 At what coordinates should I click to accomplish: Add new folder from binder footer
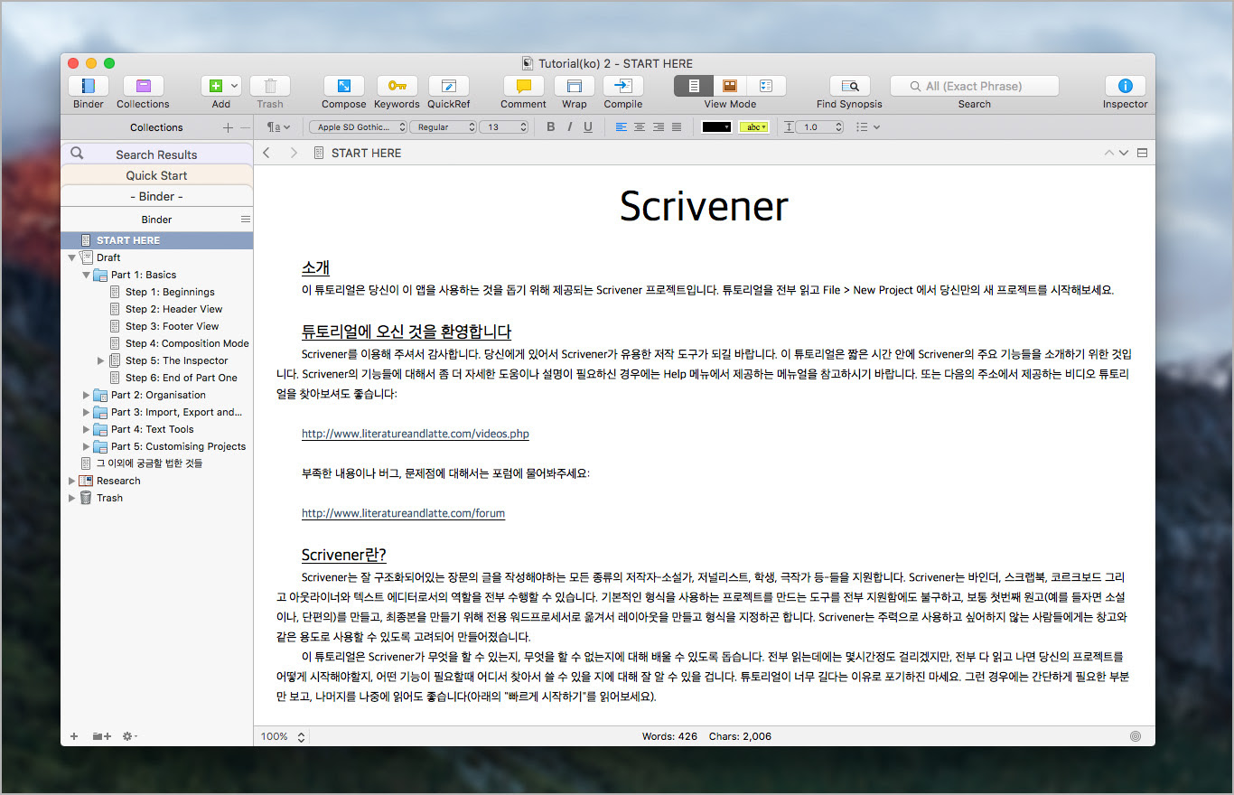101,736
